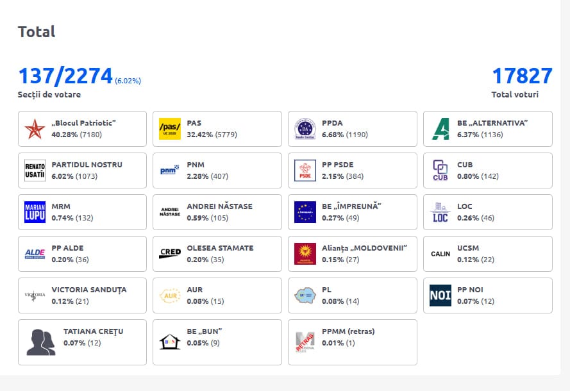Click the OLESEA STAMATE name text
The image size is (570, 391).
tap(221, 248)
